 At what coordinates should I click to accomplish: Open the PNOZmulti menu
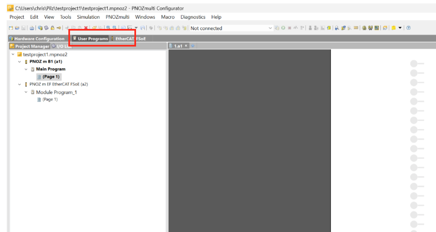[118, 17]
